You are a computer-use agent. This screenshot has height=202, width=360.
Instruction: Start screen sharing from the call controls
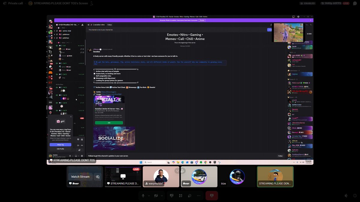171,195
